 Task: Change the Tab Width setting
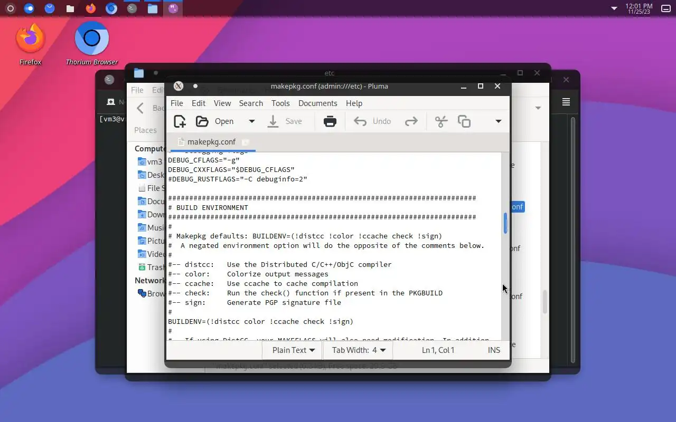click(359, 350)
